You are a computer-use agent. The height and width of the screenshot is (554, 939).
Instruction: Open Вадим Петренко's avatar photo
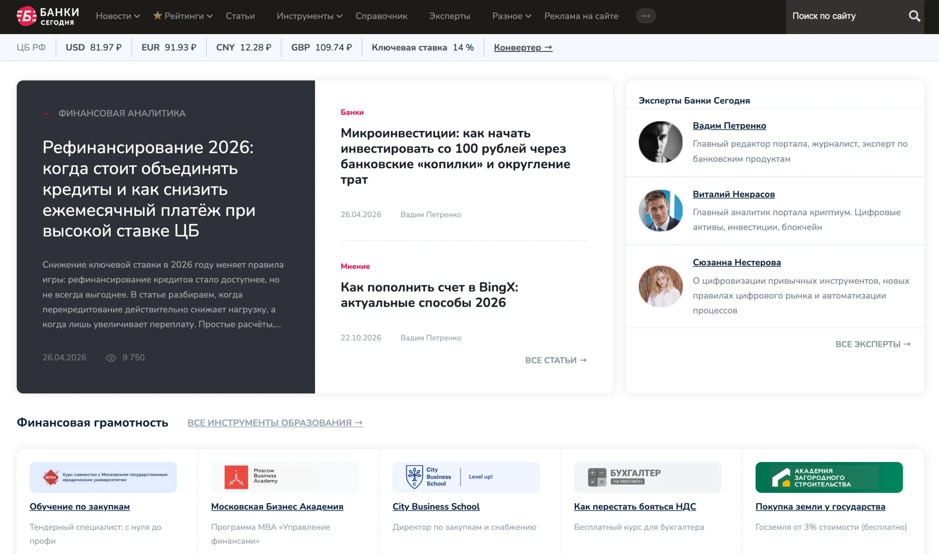(x=660, y=142)
